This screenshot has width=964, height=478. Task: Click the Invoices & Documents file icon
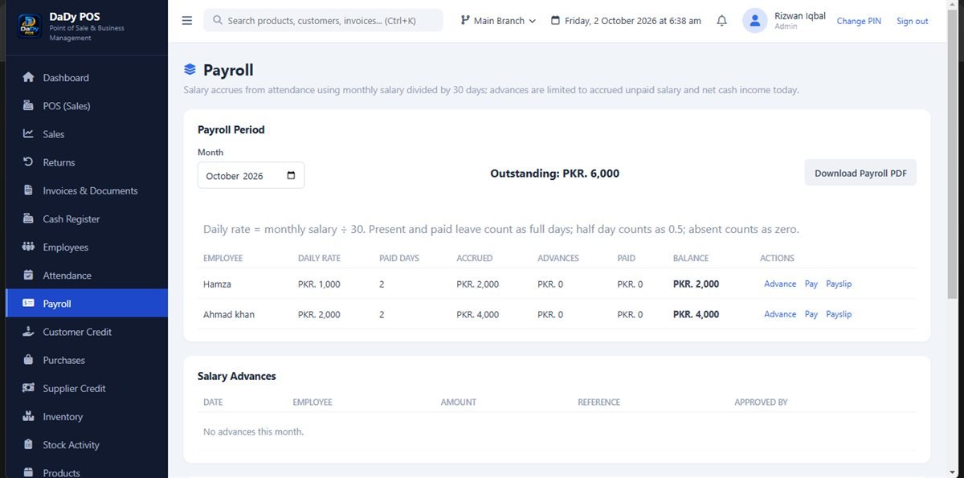point(28,190)
